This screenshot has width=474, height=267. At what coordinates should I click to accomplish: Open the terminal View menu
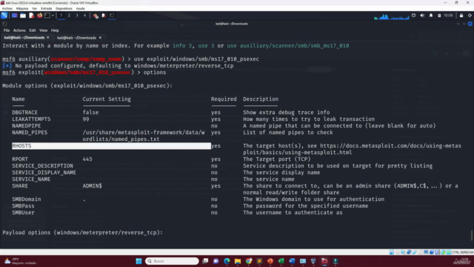(x=43, y=30)
